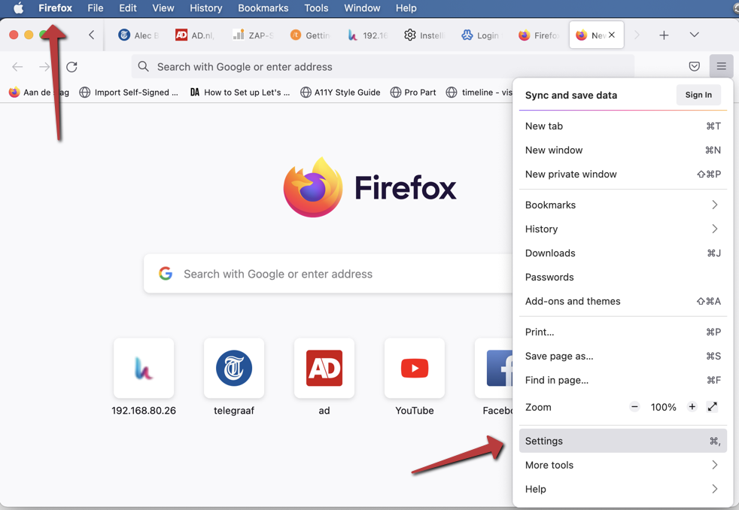Open the Window menu

pos(362,8)
